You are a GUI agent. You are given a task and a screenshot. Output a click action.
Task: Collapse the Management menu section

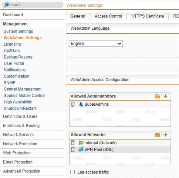[16, 24]
